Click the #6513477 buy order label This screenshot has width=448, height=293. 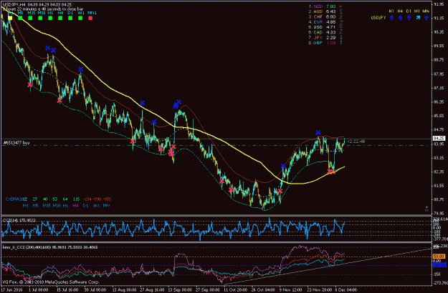[16, 143]
